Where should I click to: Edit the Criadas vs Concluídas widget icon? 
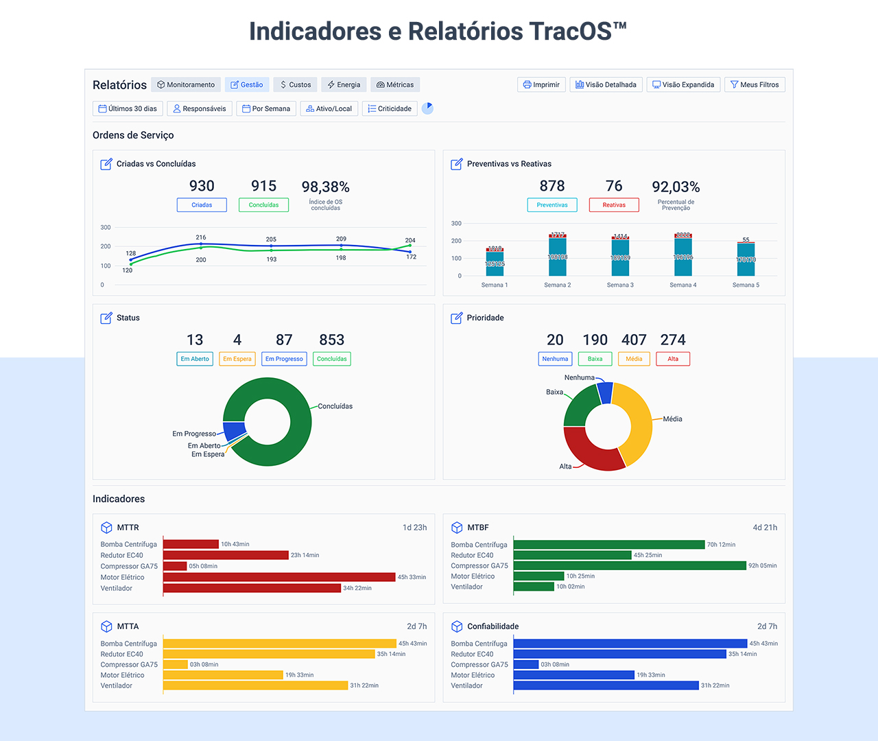pyautogui.click(x=106, y=164)
